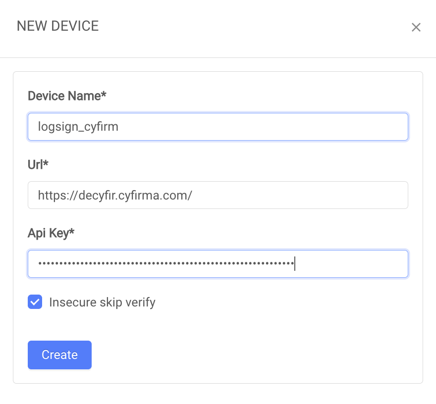The width and height of the screenshot is (436, 404).
Task: Click the Url label
Action: coord(38,164)
